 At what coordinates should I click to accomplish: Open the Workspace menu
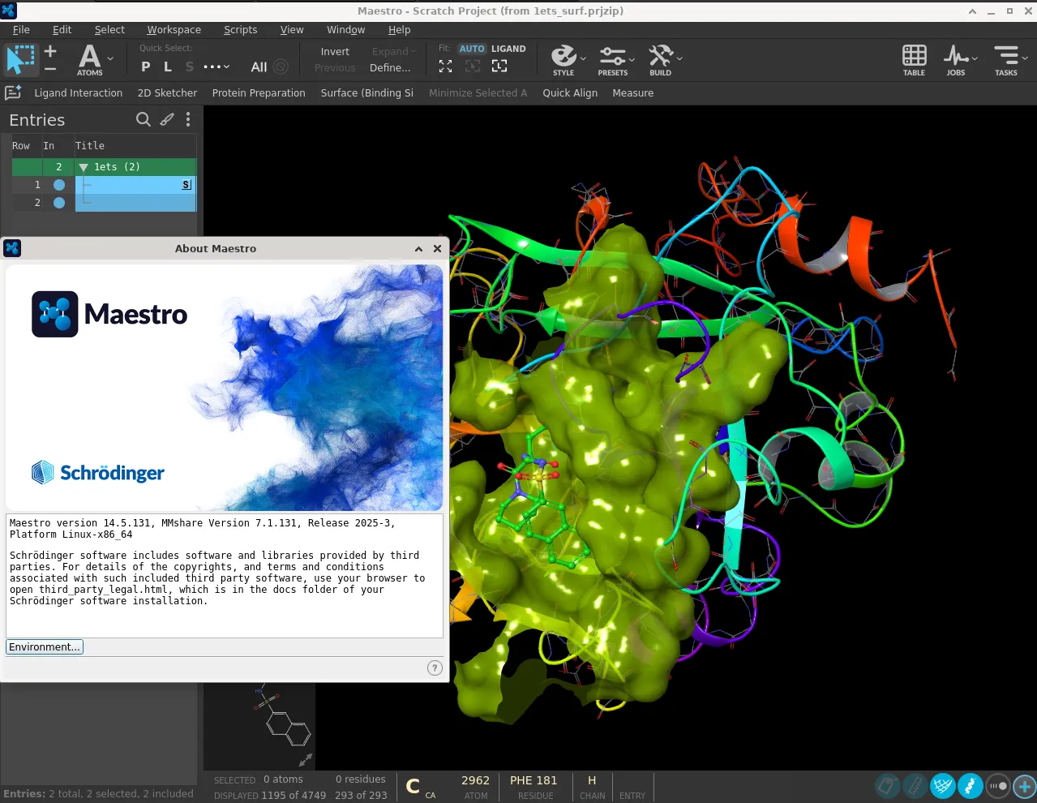click(x=174, y=30)
